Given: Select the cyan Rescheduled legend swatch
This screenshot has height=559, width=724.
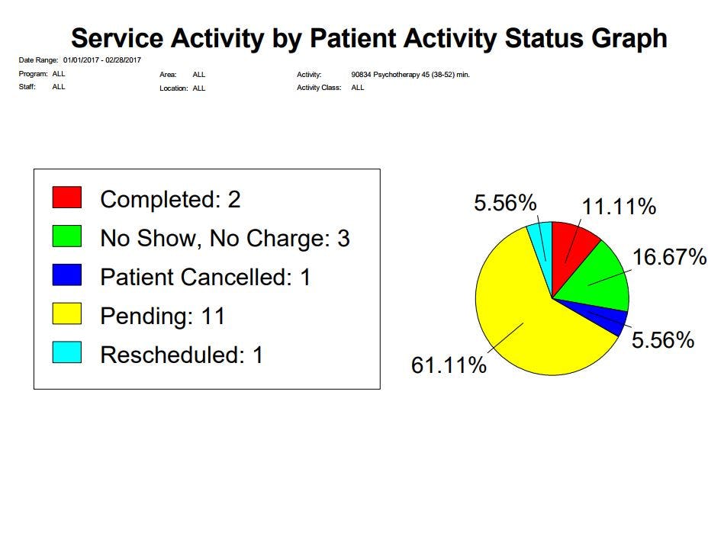Looking at the screenshot, I should 66,353.
